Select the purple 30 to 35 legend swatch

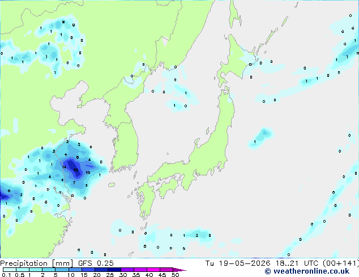click(x=127, y=270)
